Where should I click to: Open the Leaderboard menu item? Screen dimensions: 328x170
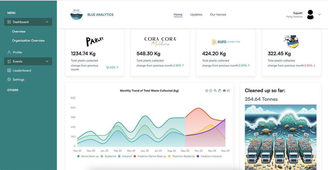click(x=22, y=70)
